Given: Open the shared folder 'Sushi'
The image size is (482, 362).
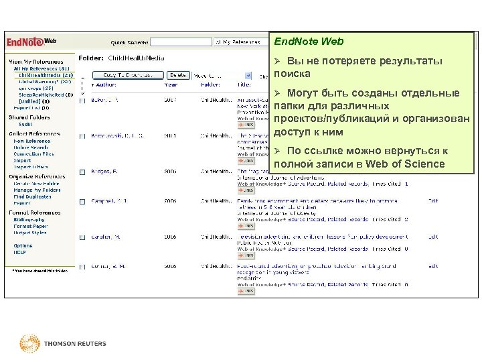Looking at the screenshot, I should click(x=25, y=125).
